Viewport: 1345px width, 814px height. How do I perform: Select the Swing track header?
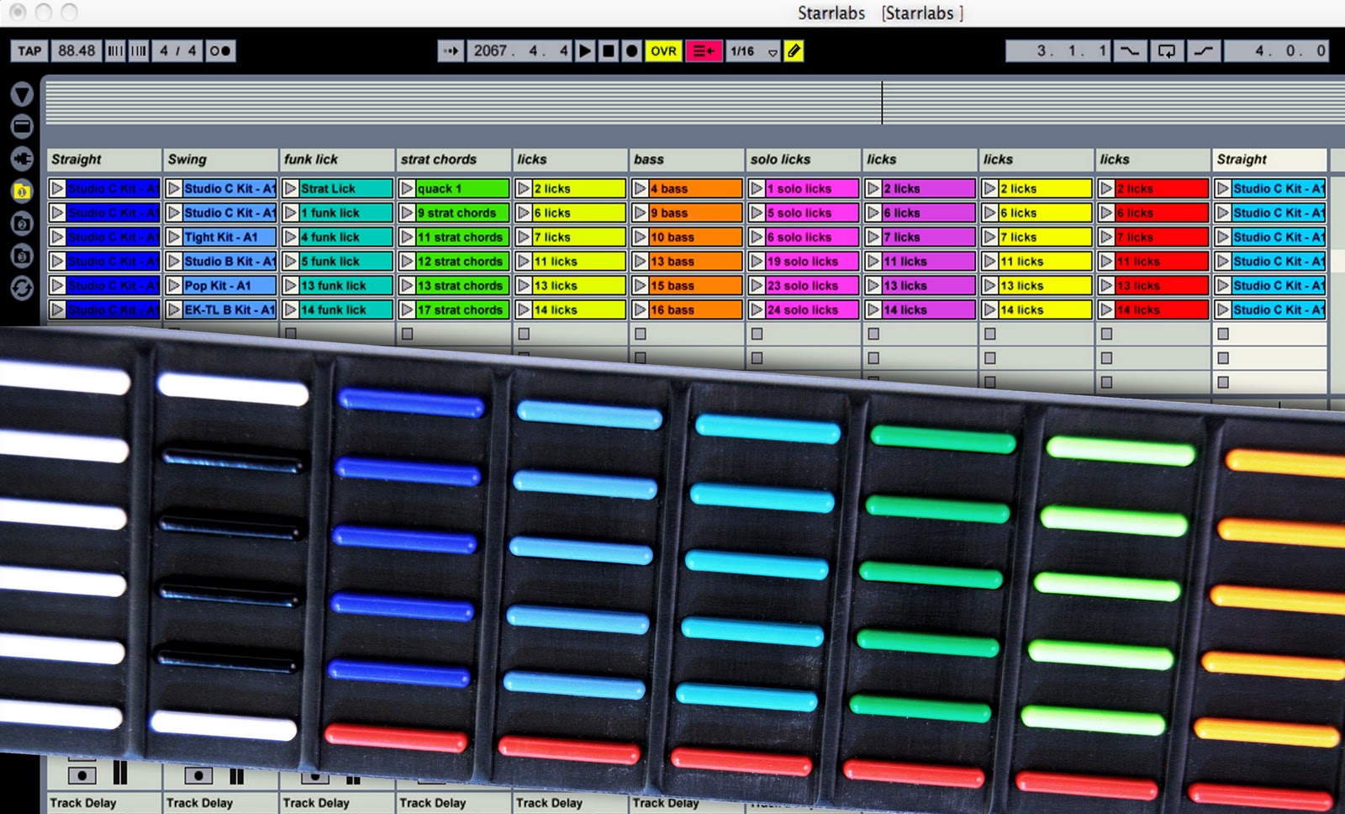pyautogui.click(x=219, y=160)
